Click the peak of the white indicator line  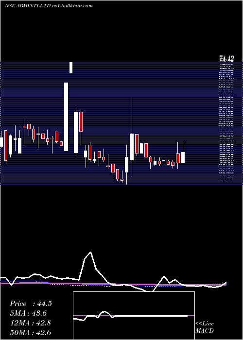[90, 252]
